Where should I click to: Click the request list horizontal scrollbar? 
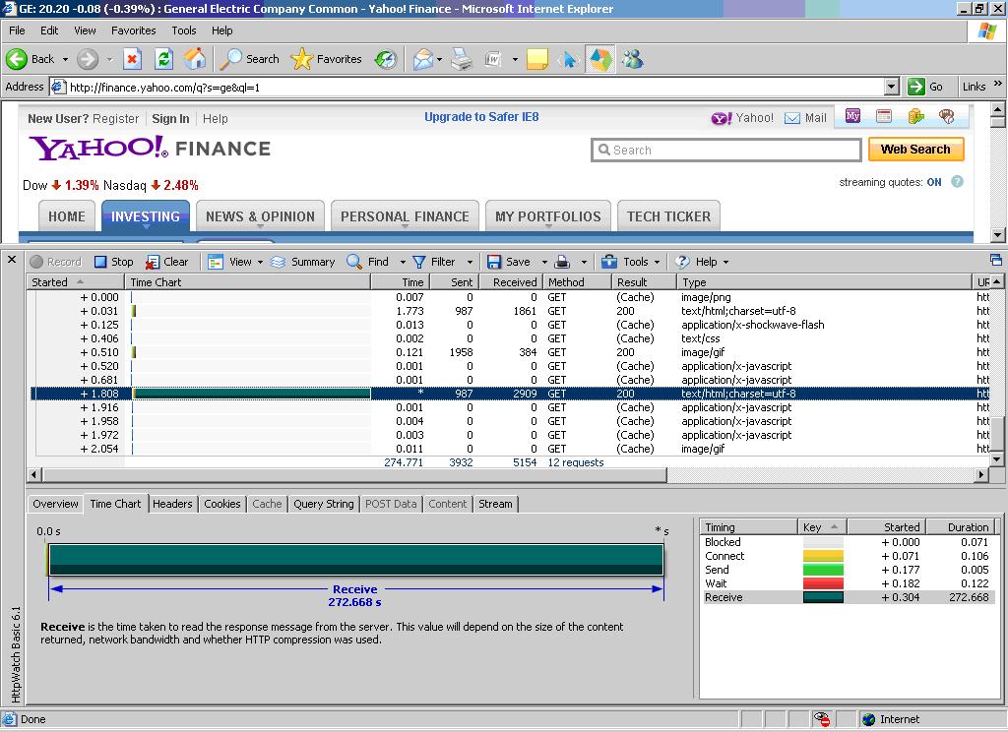point(353,475)
